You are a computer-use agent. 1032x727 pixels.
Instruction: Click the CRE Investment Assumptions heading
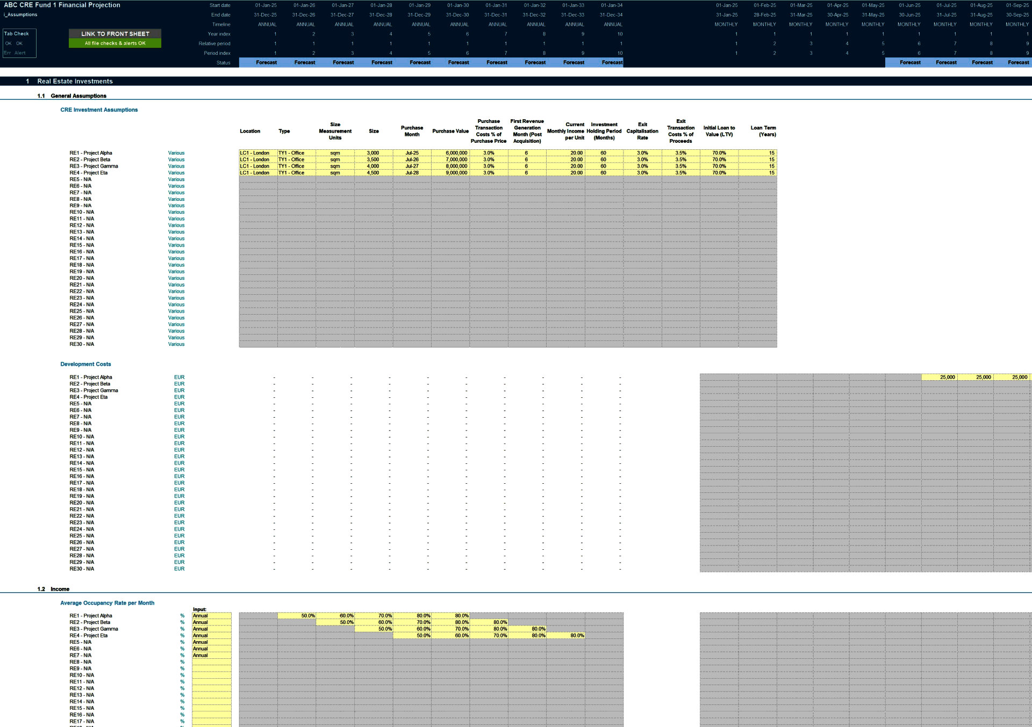(x=99, y=110)
